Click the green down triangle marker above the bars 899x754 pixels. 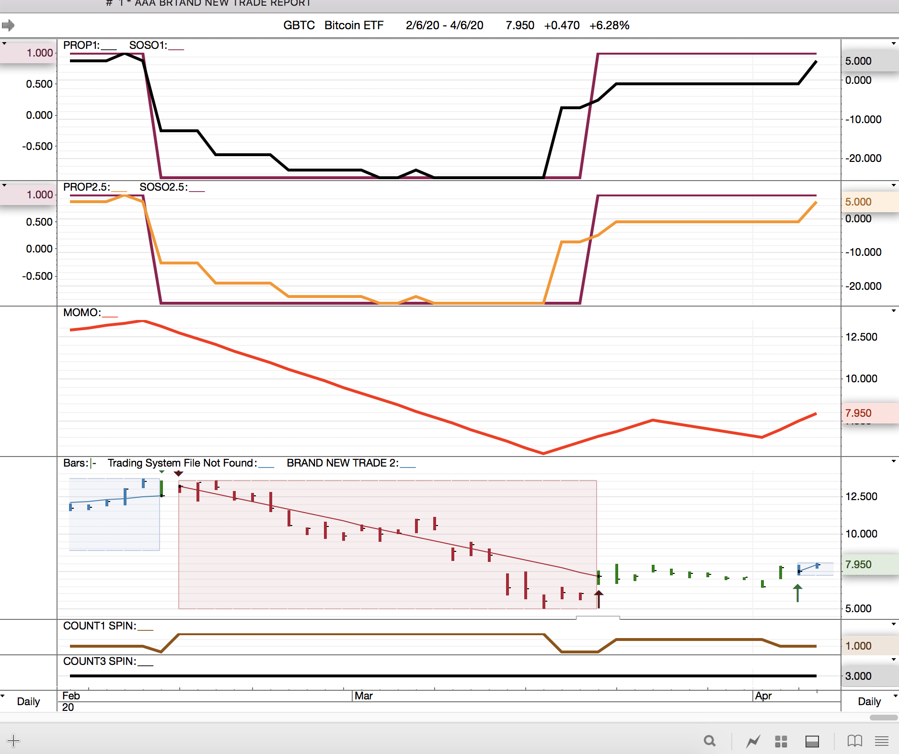(162, 472)
